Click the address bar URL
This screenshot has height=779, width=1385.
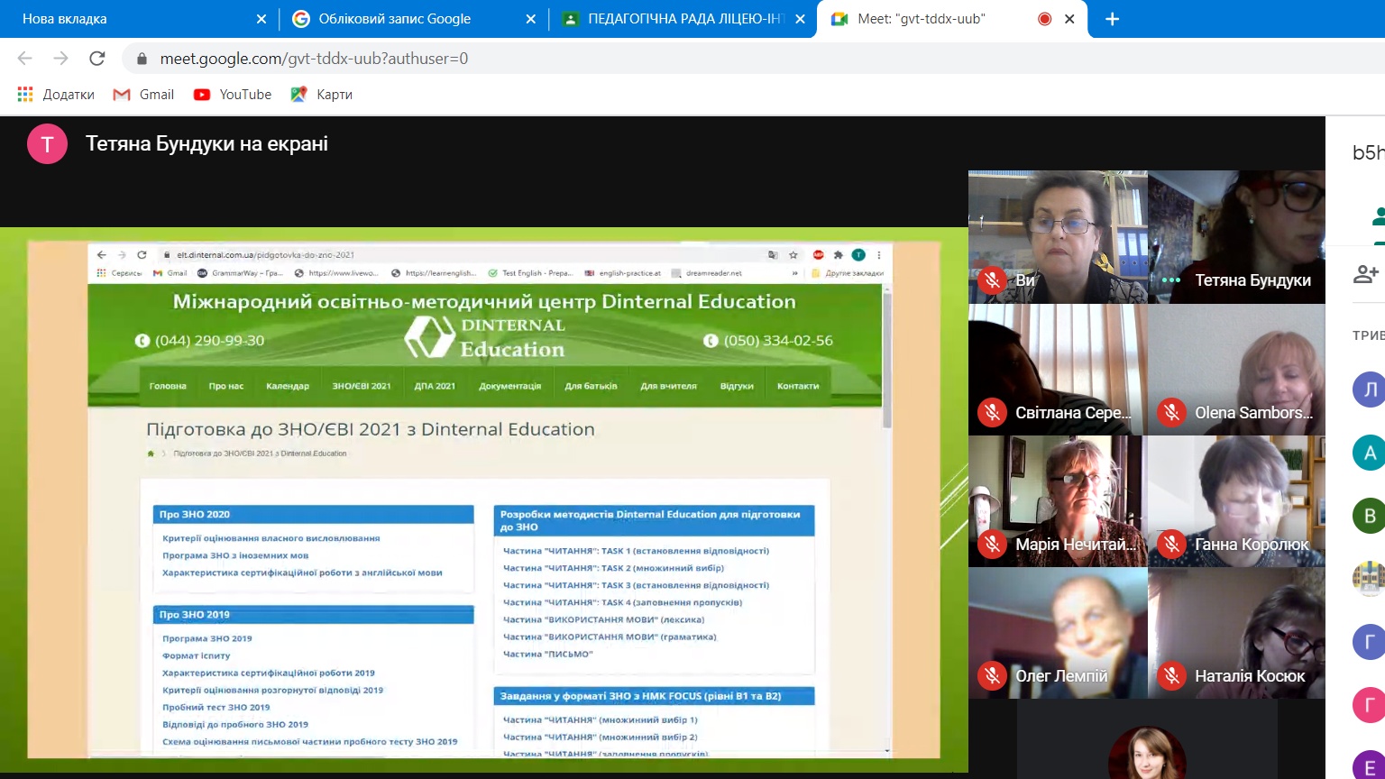(x=314, y=59)
